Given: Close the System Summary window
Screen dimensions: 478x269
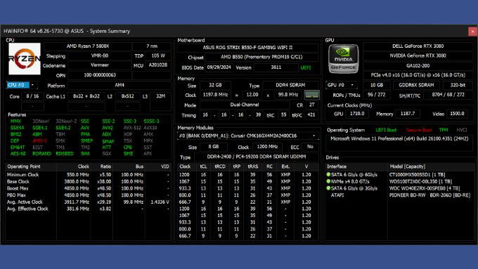Looking at the screenshot, I should pyautogui.click(x=472, y=31).
